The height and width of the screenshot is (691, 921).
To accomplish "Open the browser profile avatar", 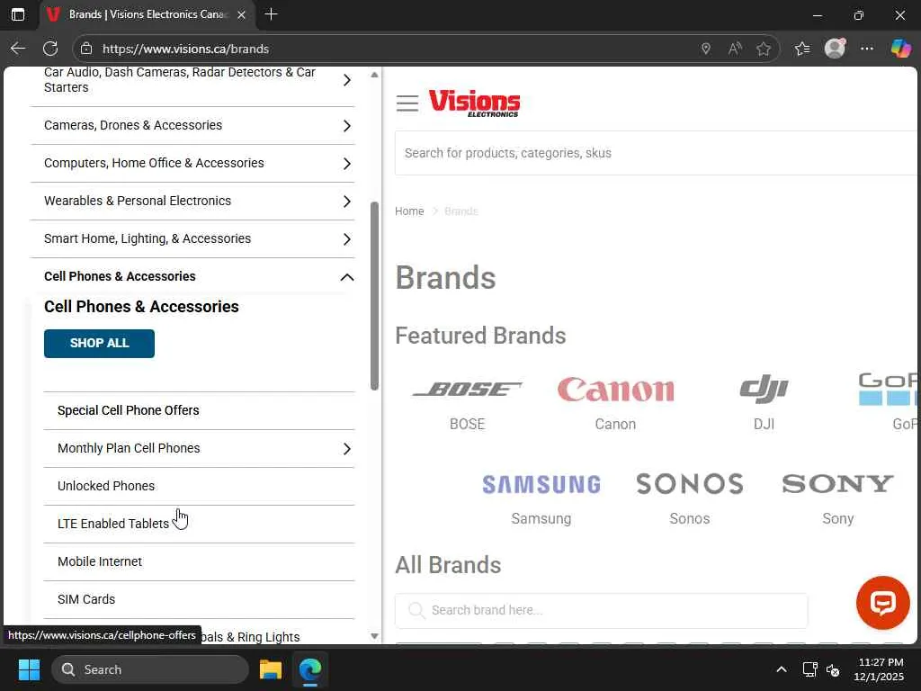I will coord(835,49).
